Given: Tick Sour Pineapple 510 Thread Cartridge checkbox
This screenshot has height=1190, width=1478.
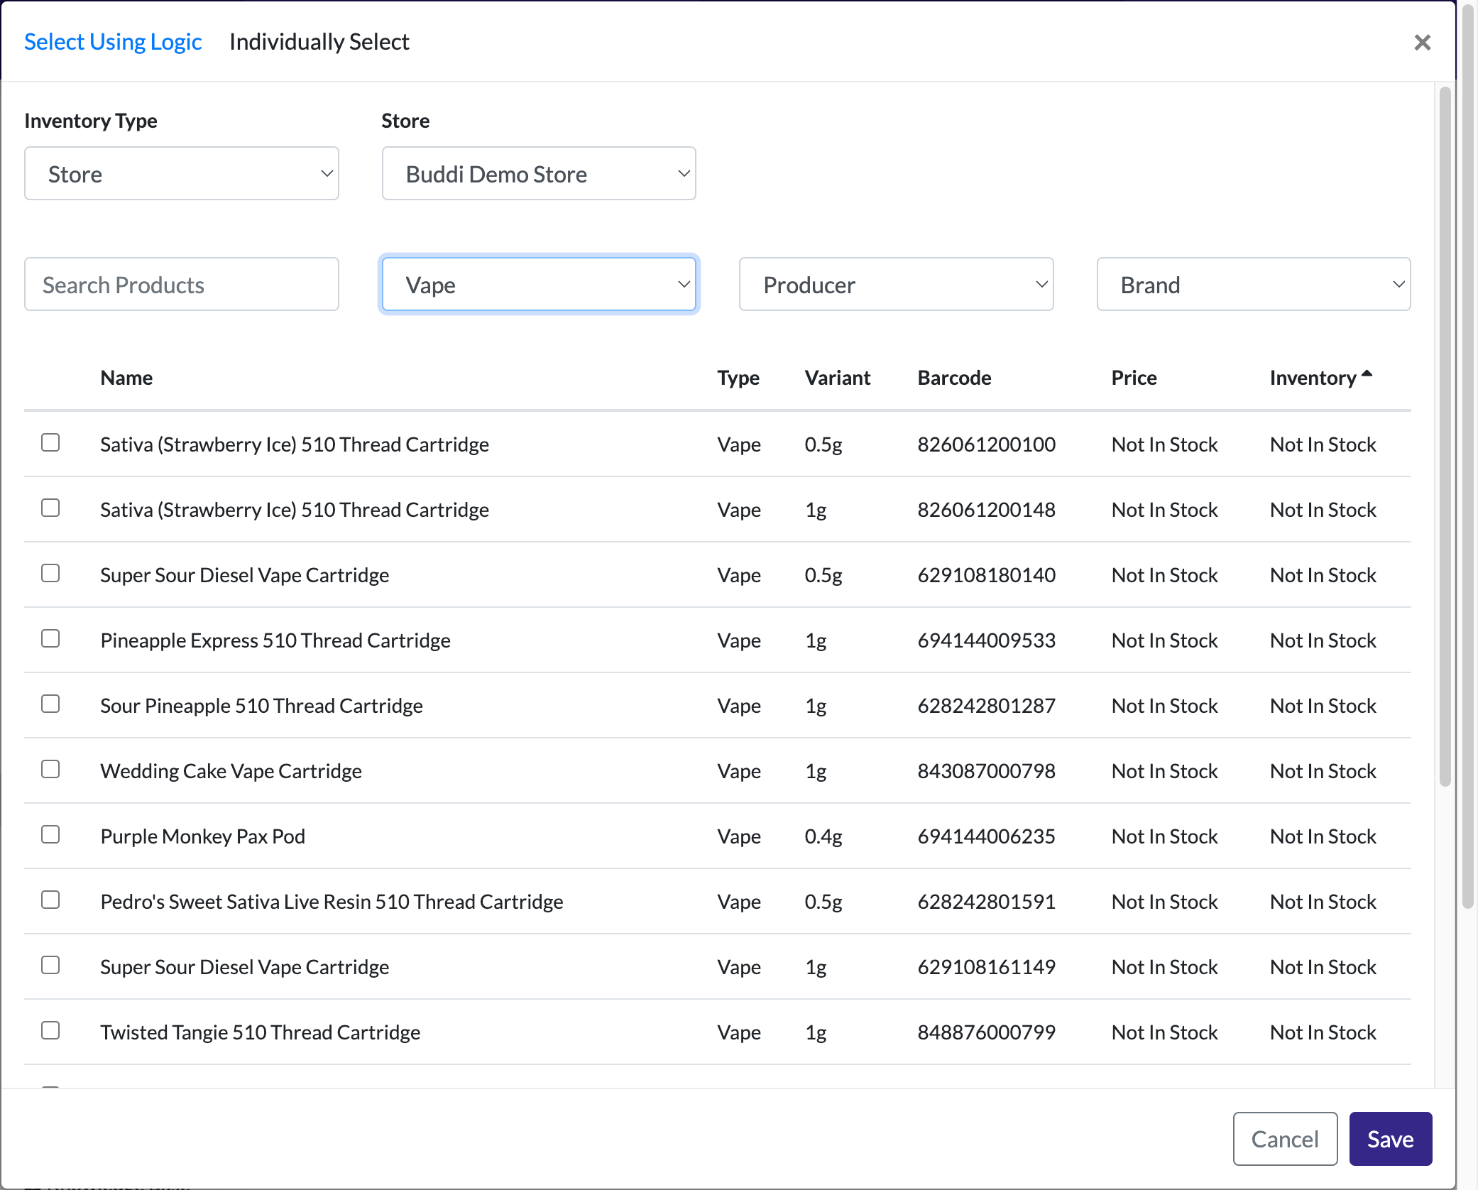Looking at the screenshot, I should click(50, 704).
